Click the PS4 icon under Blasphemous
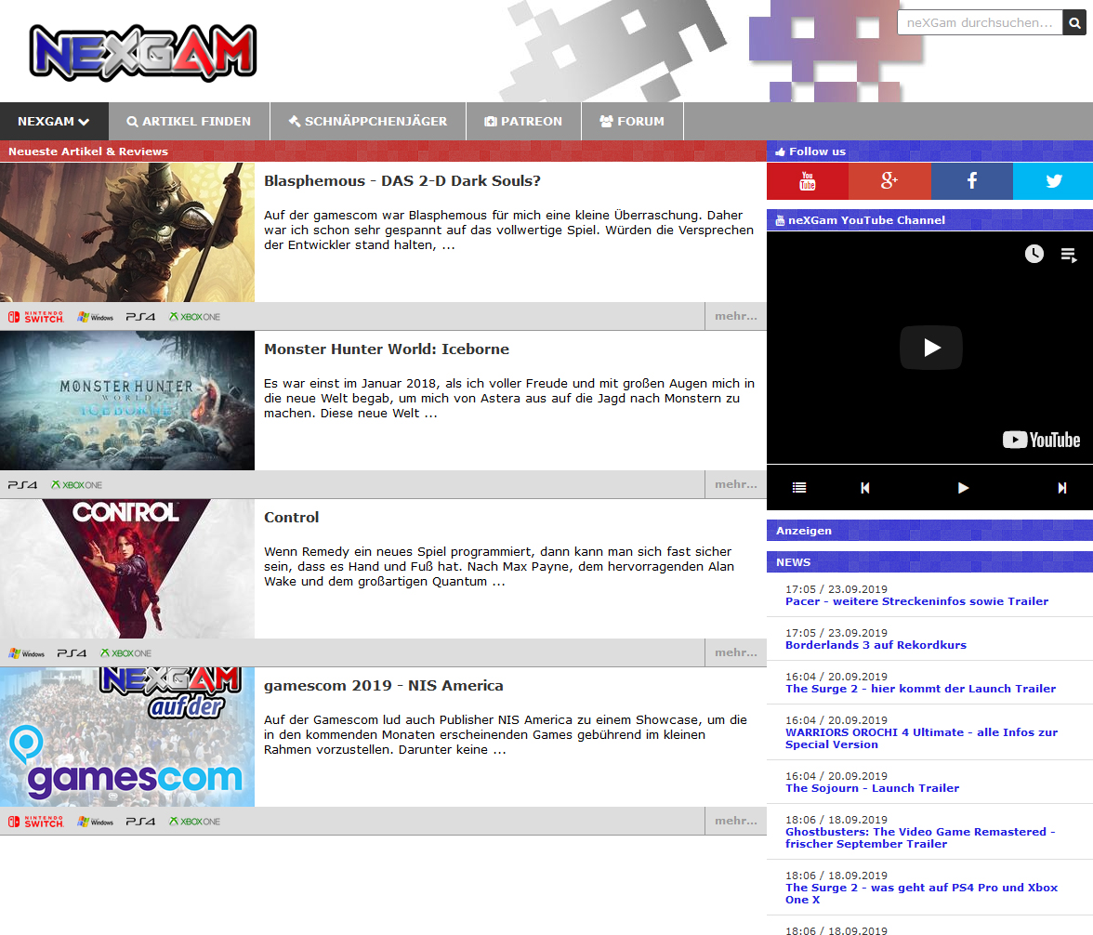This screenshot has width=1093, height=935. 140,317
